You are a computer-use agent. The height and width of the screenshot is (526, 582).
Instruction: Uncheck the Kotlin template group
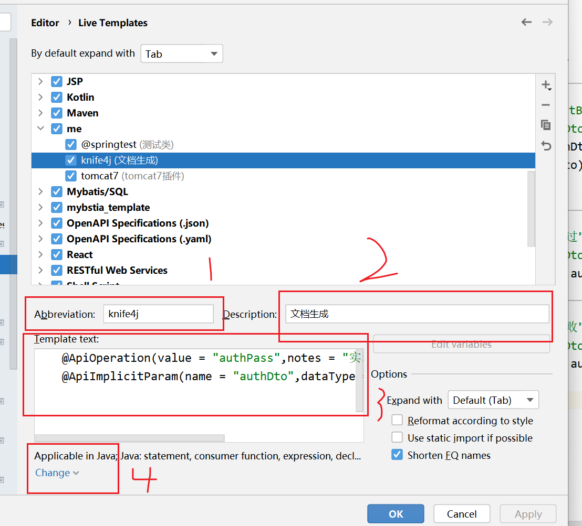tap(57, 97)
